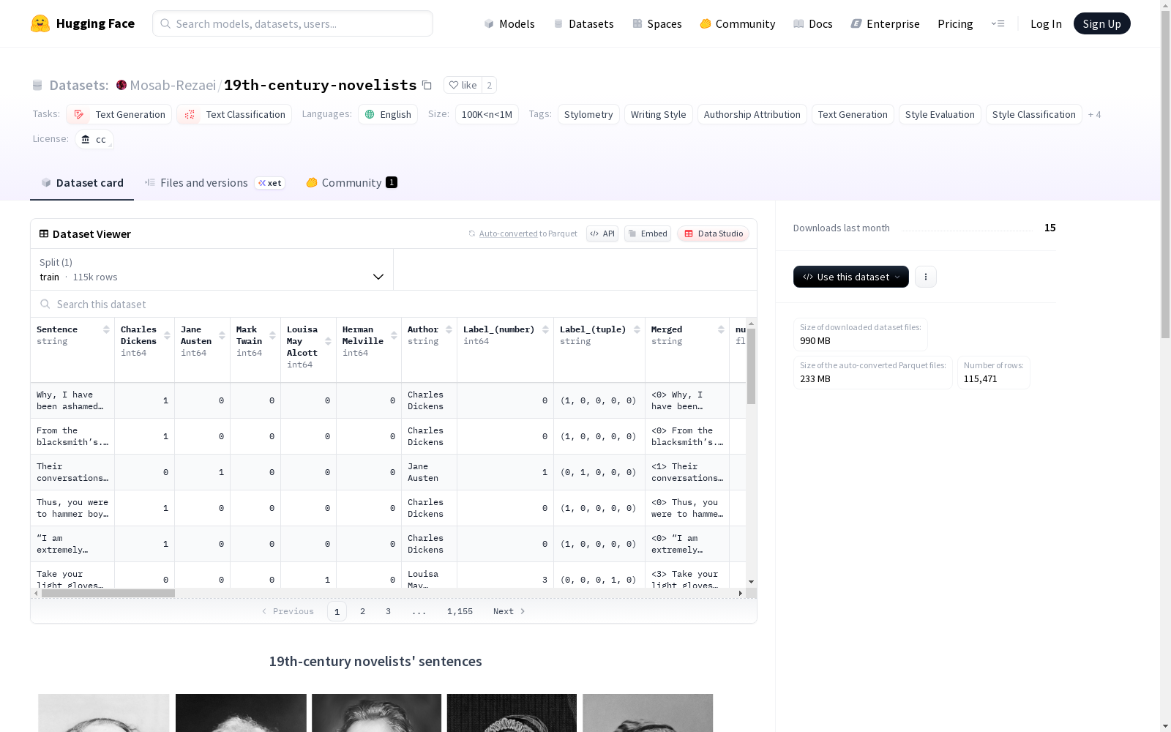The width and height of the screenshot is (1171, 732).
Task: Open the navigation overflow menu icon
Action: click(x=998, y=23)
